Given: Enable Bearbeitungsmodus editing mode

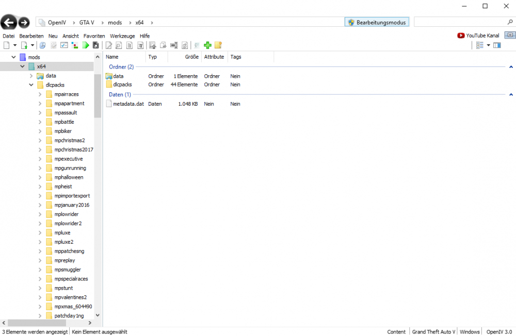Looking at the screenshot, I should pos(377,22).
